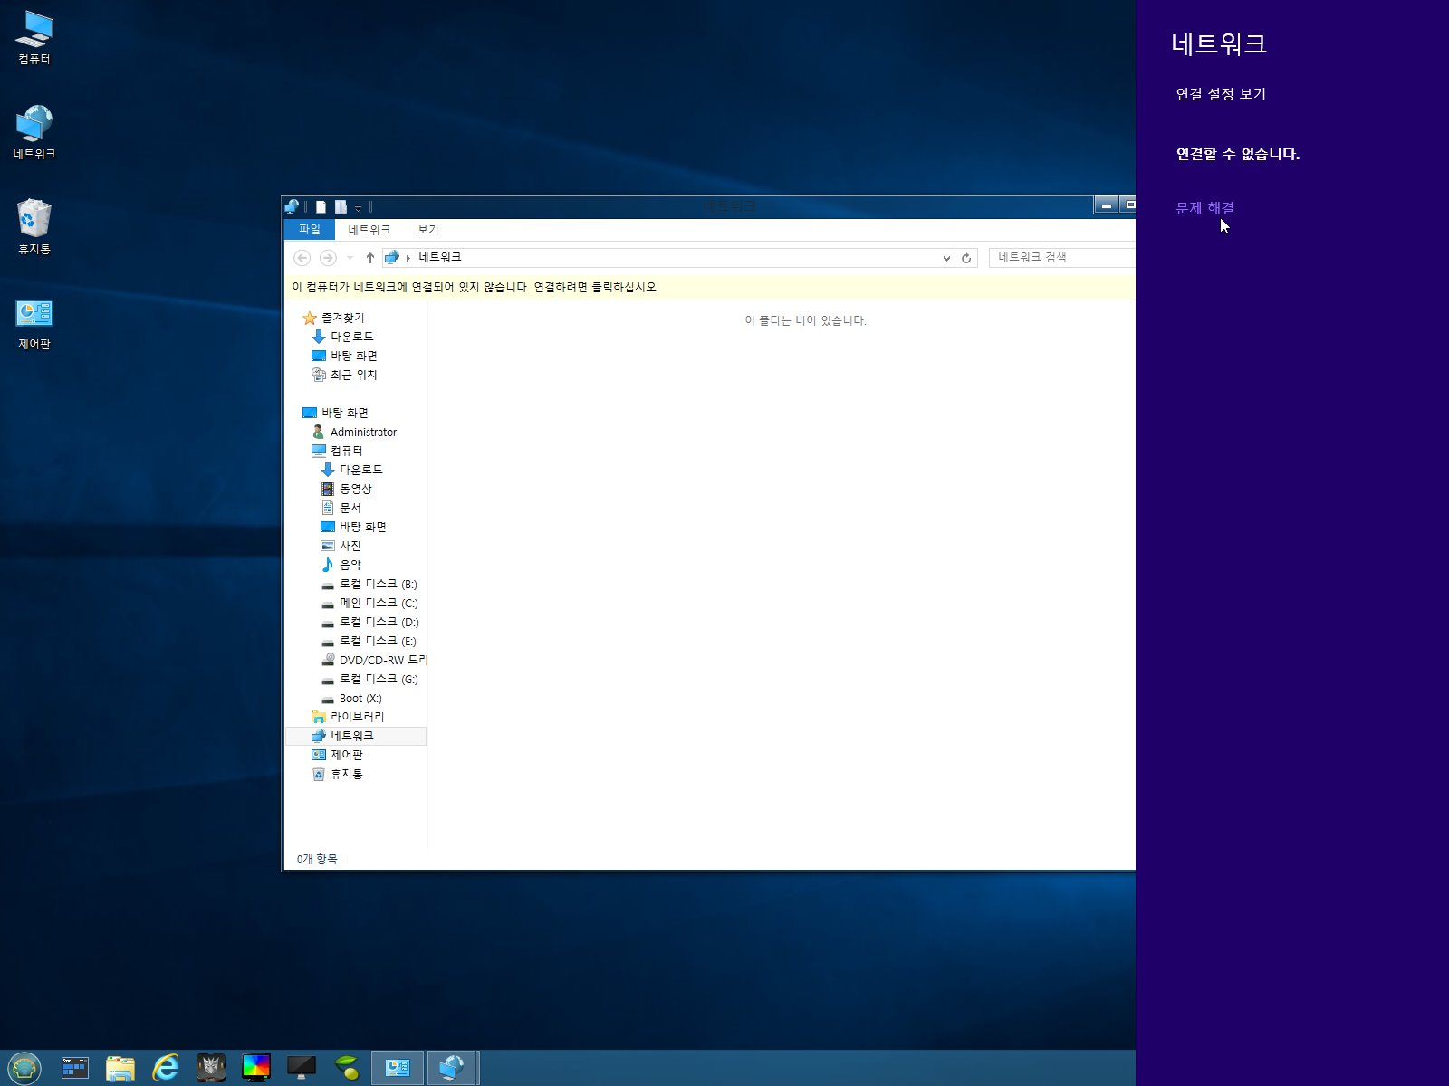The image size is (1449, 1086).
Task: Open the Customize Quick Access Toolbar dropdown
Action: tap(358, 208)
